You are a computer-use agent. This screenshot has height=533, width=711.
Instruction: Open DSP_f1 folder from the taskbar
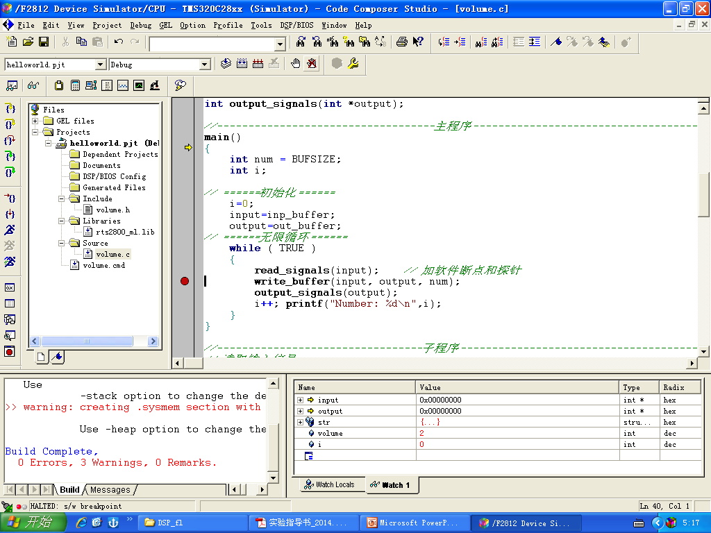pos(193,523)
